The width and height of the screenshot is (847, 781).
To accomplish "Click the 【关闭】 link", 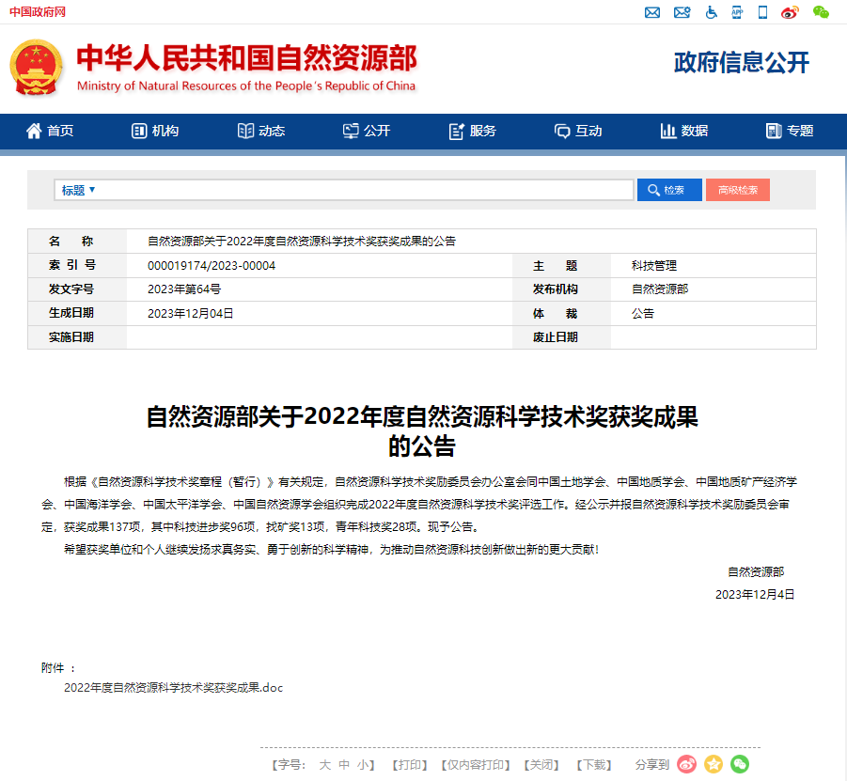I will 541,765.
